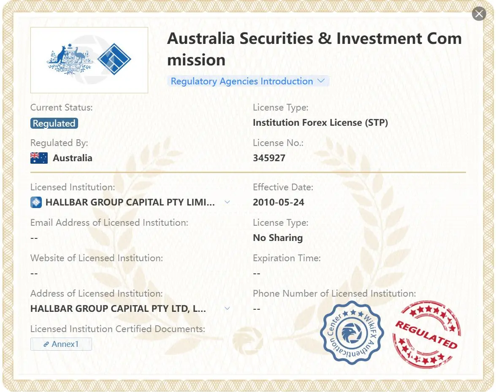The image size is (496, 392).
Task: Click the Australian flag icon
Action: (39, 158)
